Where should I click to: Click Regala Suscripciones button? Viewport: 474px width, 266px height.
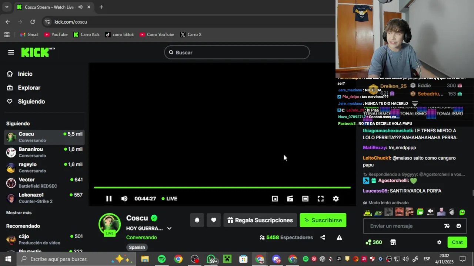point(260,220)
